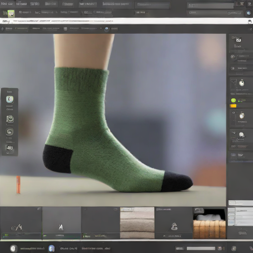Select the rounded-square tool in the left palette
The height and width of the screenshot is (253, 253).
coord(9,131)
